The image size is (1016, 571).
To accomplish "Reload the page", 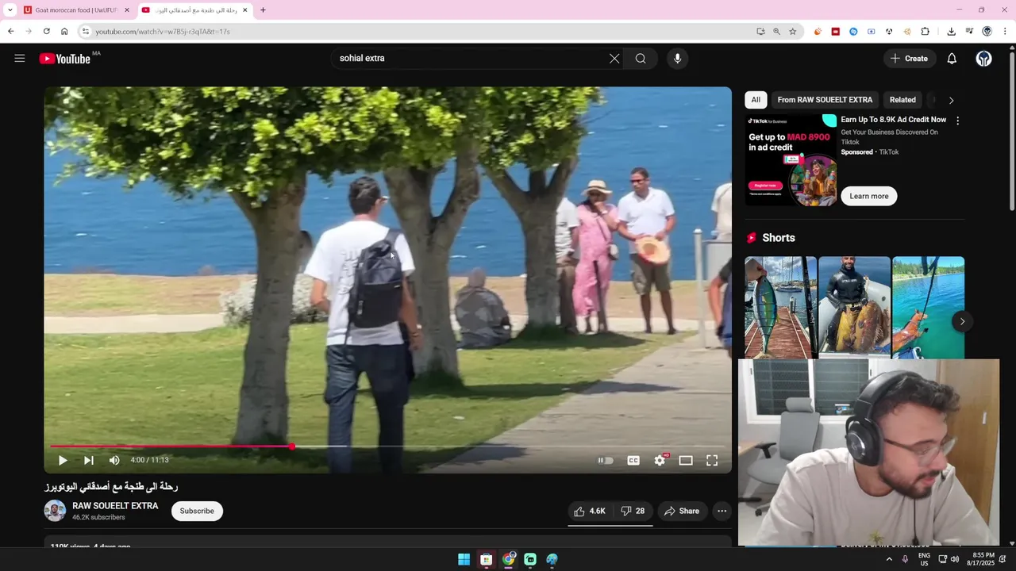I will point(47,32).
